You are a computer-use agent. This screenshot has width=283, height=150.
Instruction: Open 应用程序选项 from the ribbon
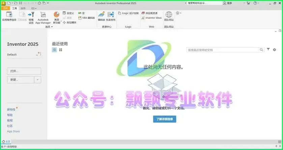pyautogui.click(x=9, y=16)
